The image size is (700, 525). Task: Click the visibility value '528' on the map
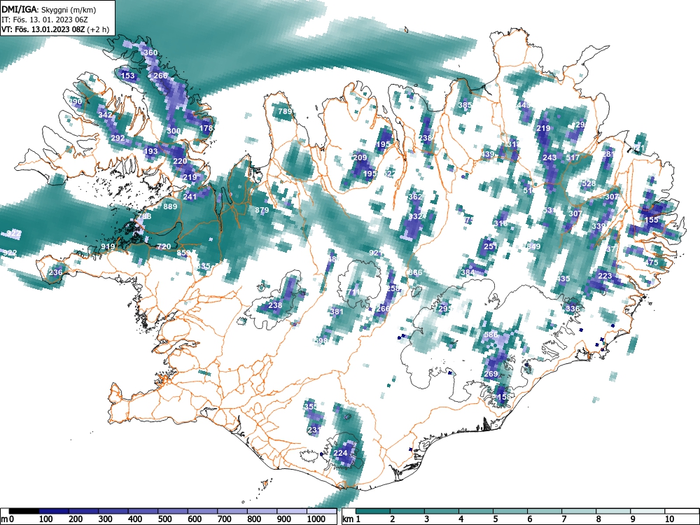pyautogui.click(x=589, y=184)
